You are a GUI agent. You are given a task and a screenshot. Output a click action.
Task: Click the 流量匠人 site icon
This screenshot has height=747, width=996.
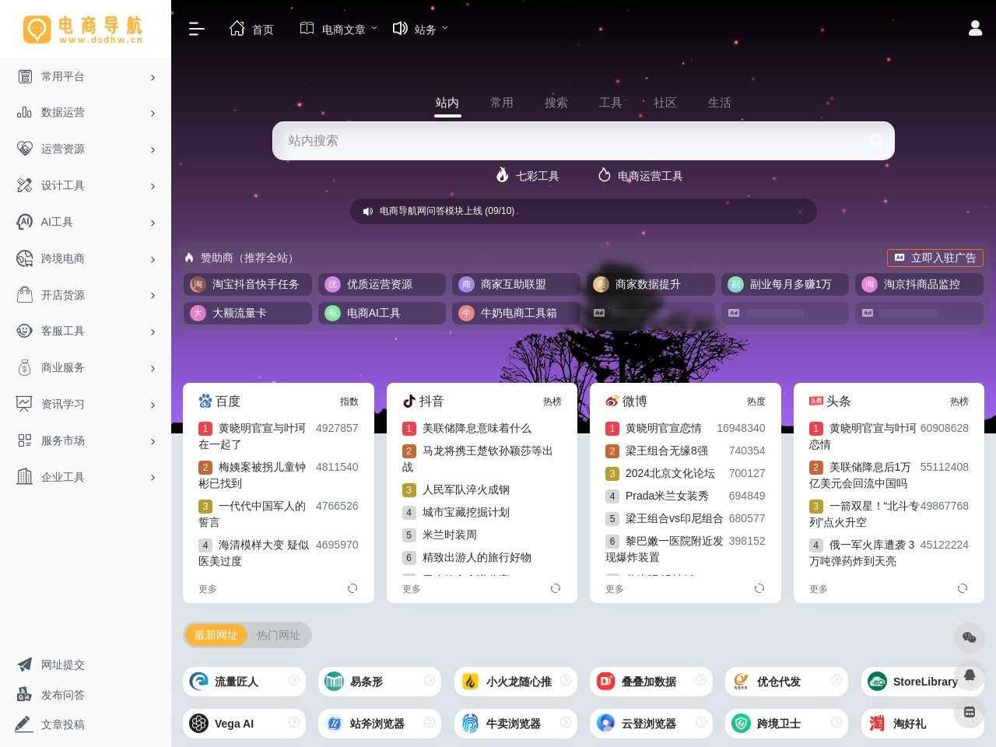199,682
